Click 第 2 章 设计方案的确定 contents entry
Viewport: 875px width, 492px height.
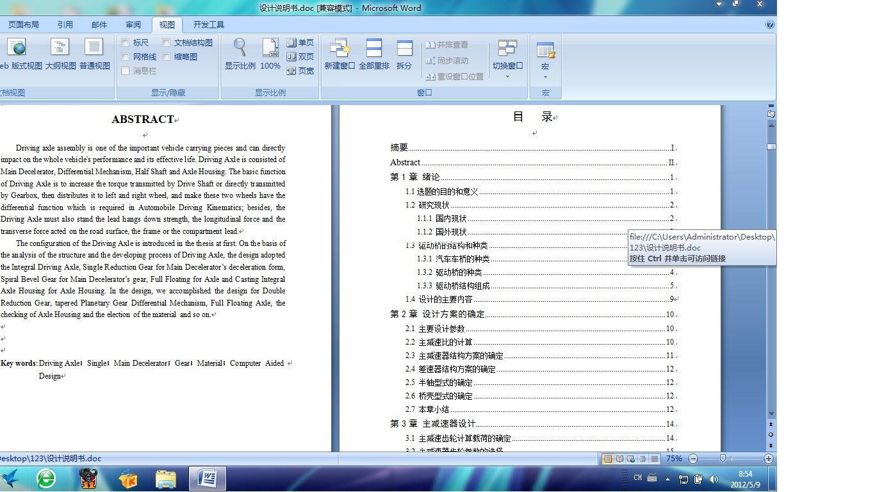pyautogui.click(x=534, y=315)
